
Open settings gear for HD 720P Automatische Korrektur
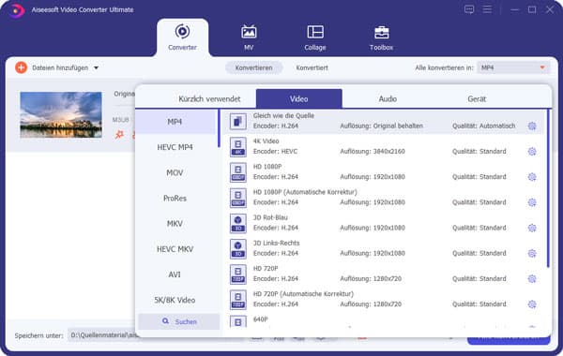click(x=532, y=304)
